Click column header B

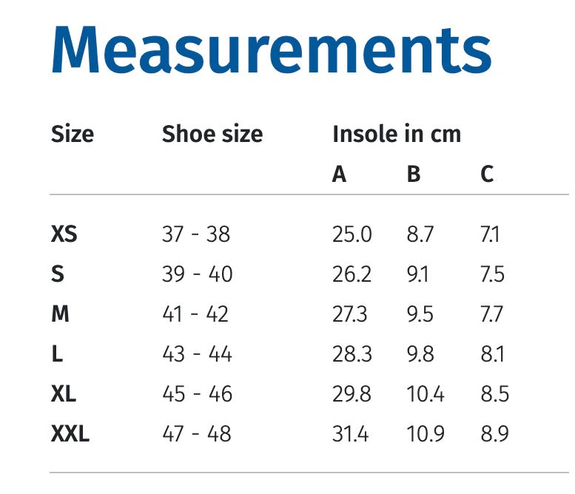tap(414, 174)
